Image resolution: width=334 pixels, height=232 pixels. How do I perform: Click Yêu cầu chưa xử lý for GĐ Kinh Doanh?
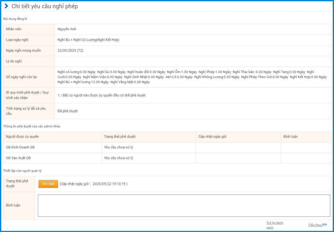[x=118, y=148]
